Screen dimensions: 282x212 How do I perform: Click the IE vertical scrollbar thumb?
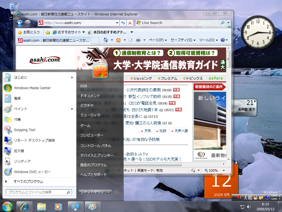click(x=228, y=59)
